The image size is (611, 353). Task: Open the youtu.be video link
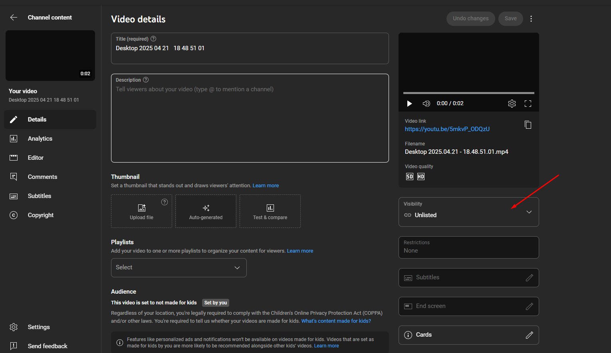pos(447,129)
